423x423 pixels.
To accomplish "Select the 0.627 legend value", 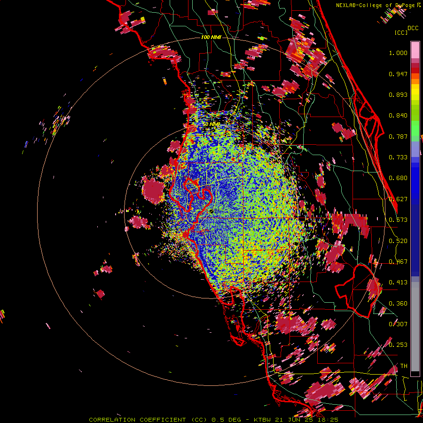I will [x=398, y=199].
